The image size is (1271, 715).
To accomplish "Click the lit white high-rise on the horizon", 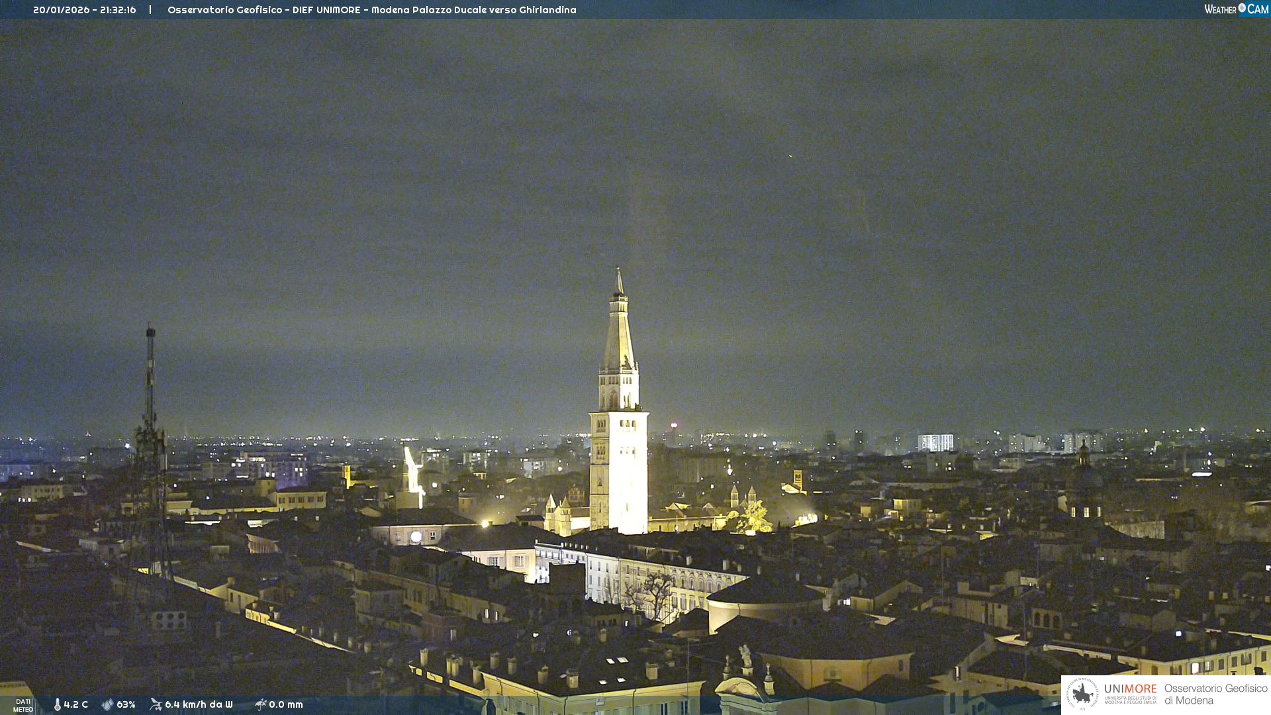I will [x=935, y=442].
